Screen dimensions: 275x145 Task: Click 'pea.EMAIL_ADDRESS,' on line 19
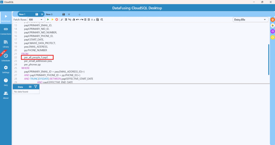tap(36, 46)
